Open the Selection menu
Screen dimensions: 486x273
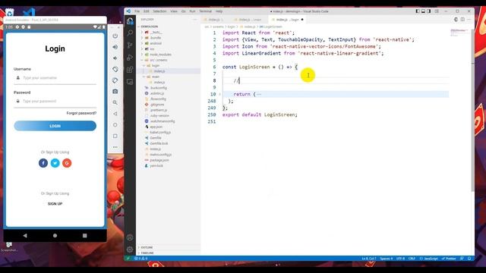point(159,11)
